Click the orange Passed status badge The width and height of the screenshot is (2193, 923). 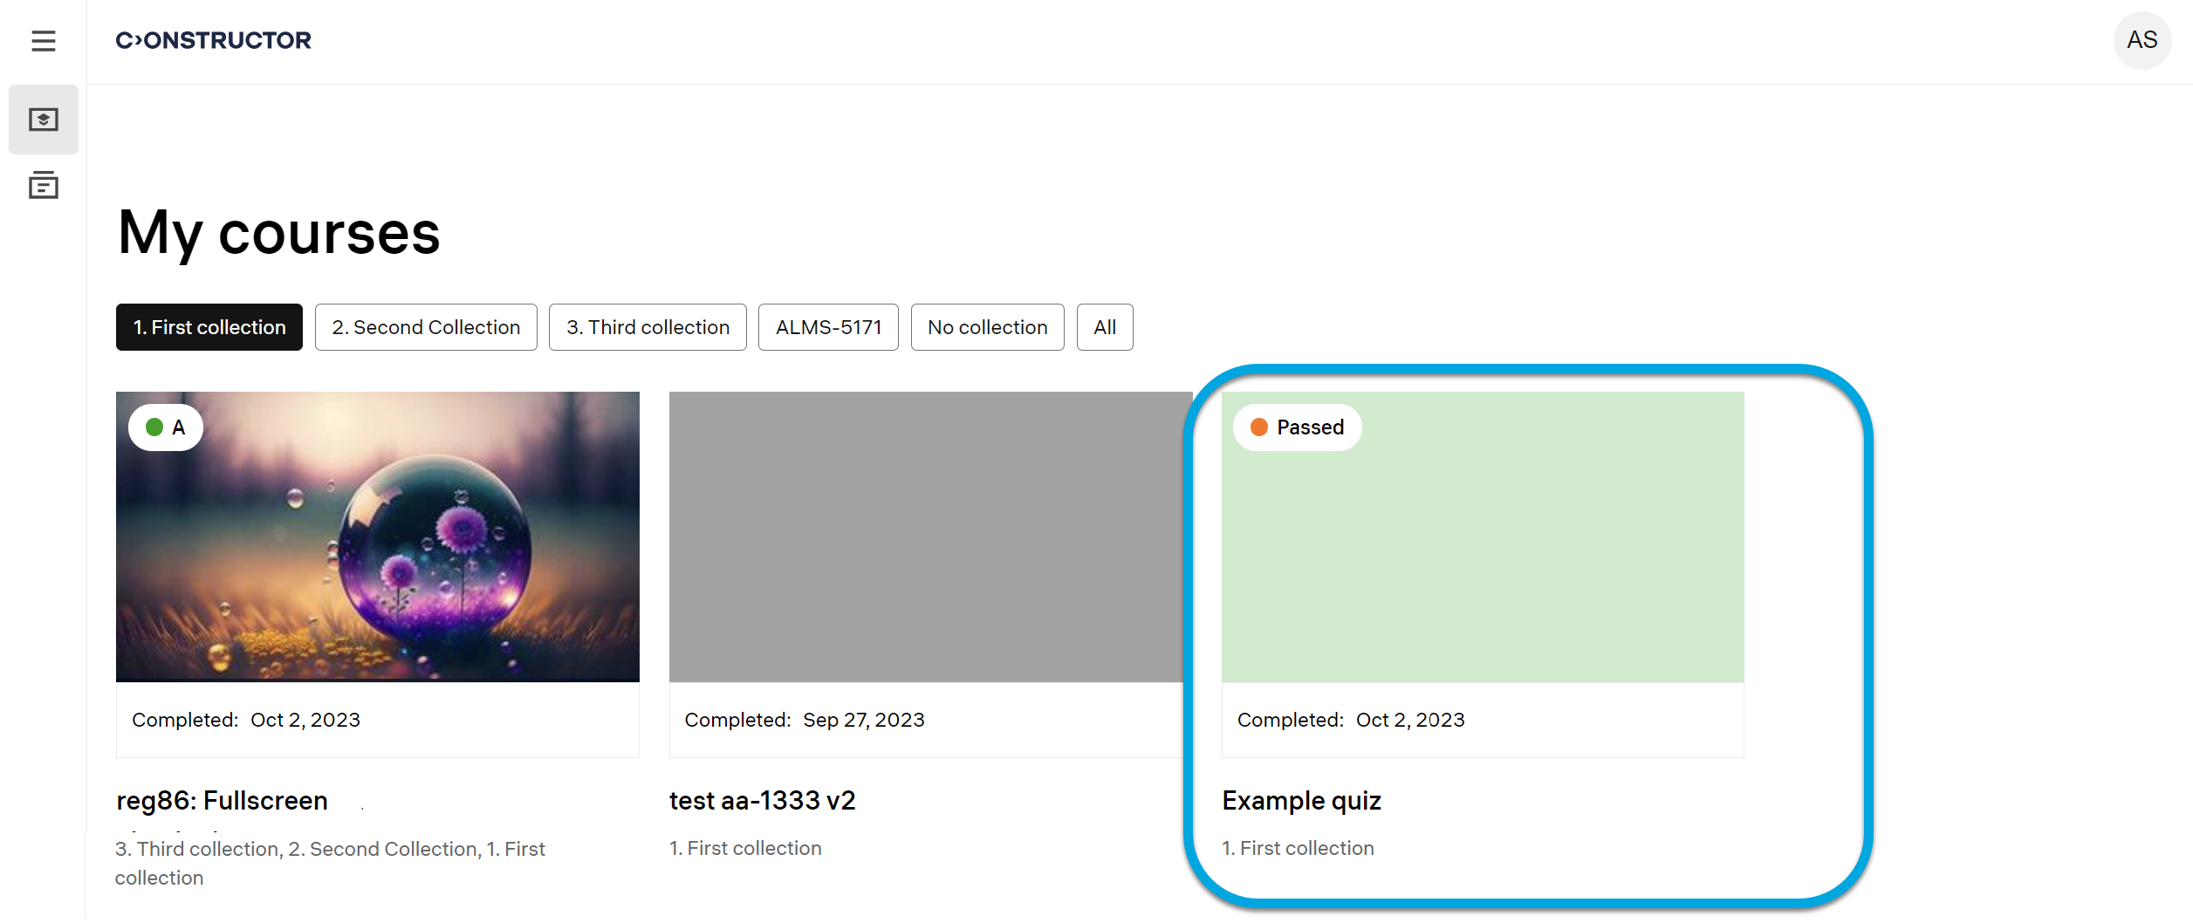pyautogui.click(x=1297, y=427)
